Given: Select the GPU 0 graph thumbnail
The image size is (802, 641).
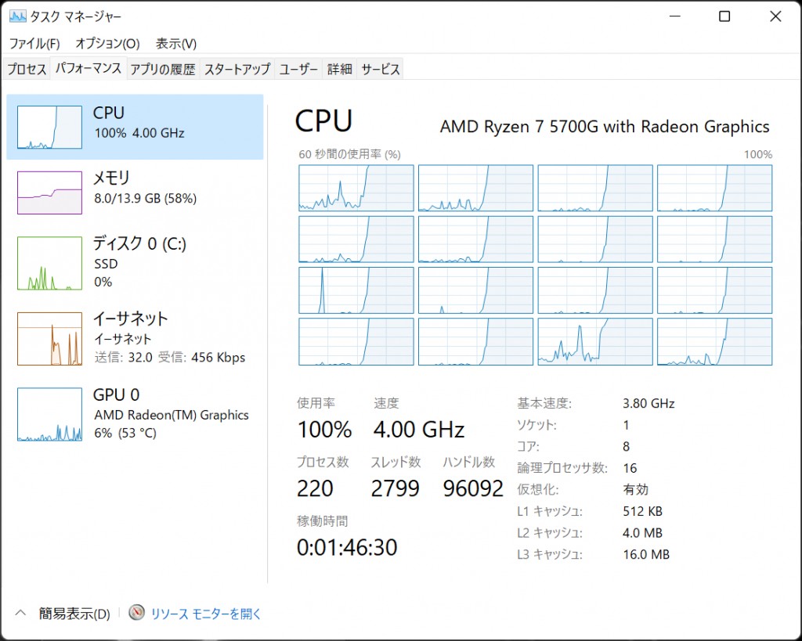Looking at the screenshot, I should (x=49, y=414).
